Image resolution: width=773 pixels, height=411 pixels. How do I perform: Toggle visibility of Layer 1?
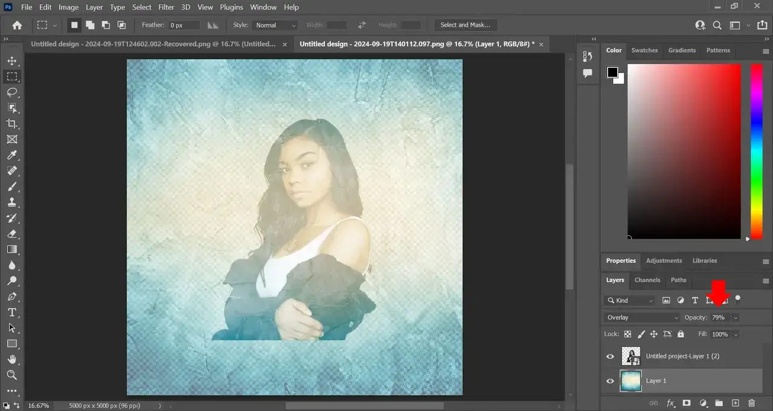tap(610, 381)
